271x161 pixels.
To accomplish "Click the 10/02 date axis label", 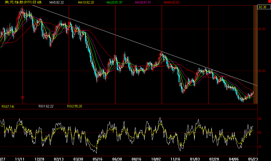I will coord(156,159).
